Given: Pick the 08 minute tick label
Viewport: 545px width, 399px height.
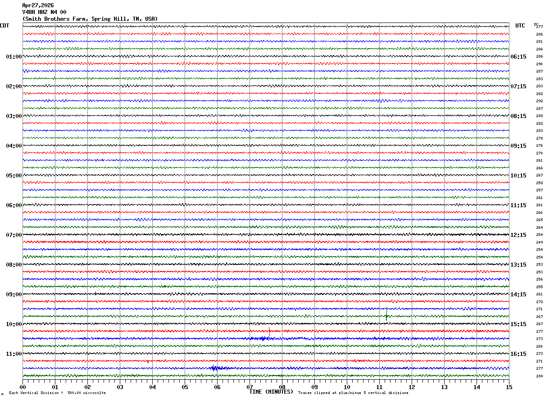Looking at the screenshot, I should click(x=282, y=387).
